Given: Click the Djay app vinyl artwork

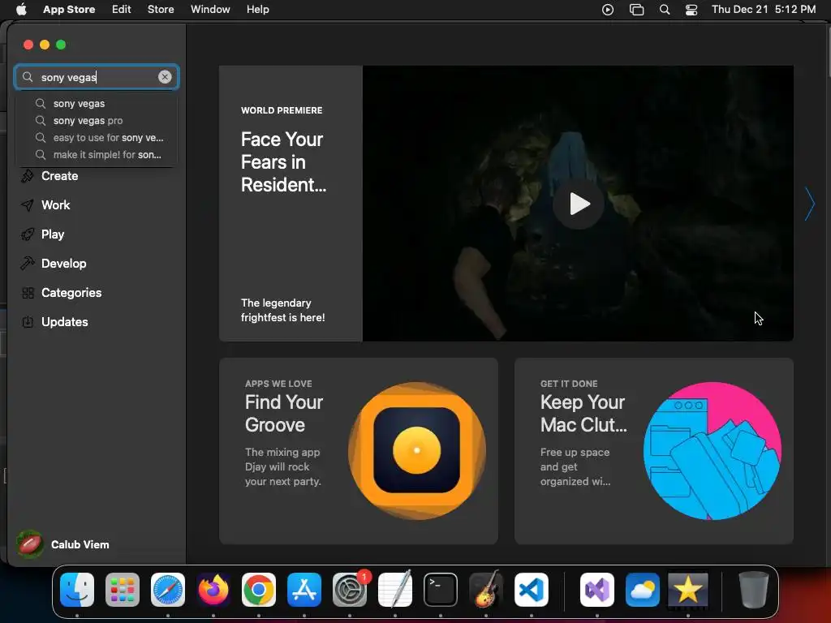Looking at the screenshot, I should coord(416,450).
